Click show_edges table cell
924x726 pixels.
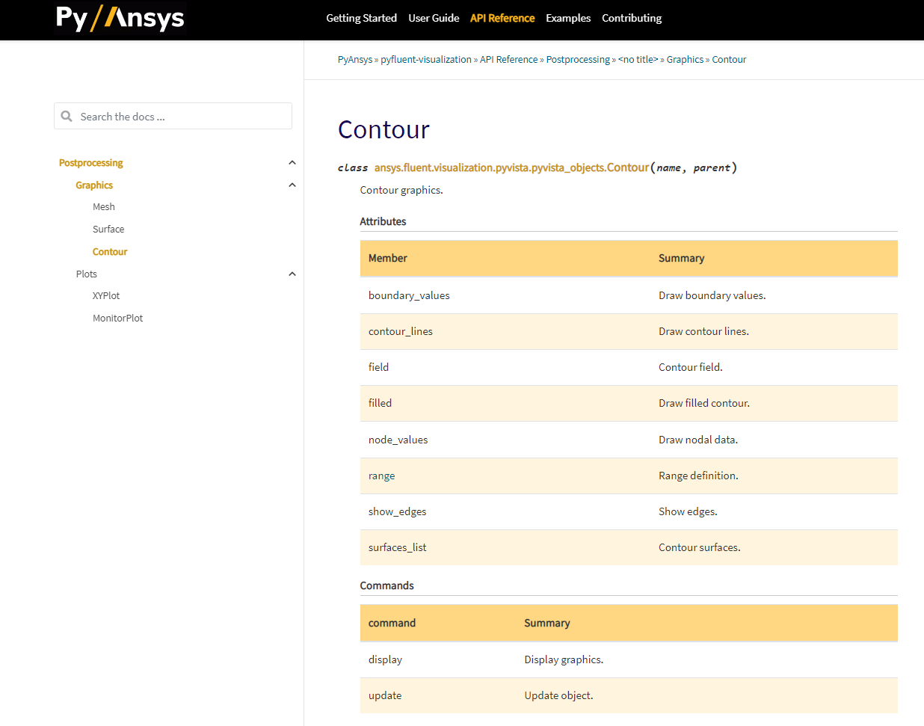click(397, 512)
